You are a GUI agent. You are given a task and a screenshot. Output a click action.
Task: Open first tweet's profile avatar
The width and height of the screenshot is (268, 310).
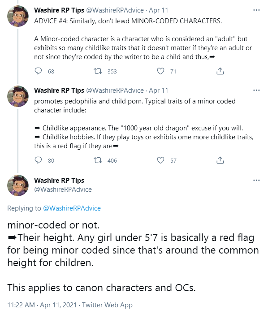(x=18, y=16)
